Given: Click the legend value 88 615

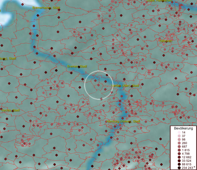Looking at the screenshot, I should pyautogui.click(x=187, y=164).
